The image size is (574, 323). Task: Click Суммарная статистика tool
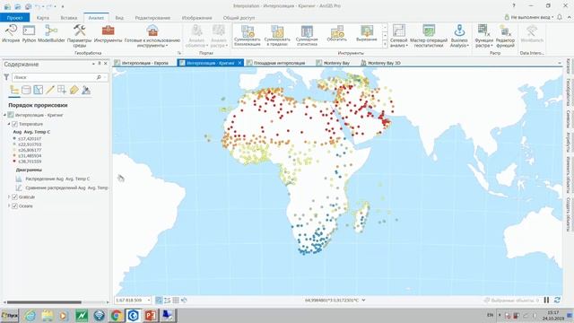[307, 36]
